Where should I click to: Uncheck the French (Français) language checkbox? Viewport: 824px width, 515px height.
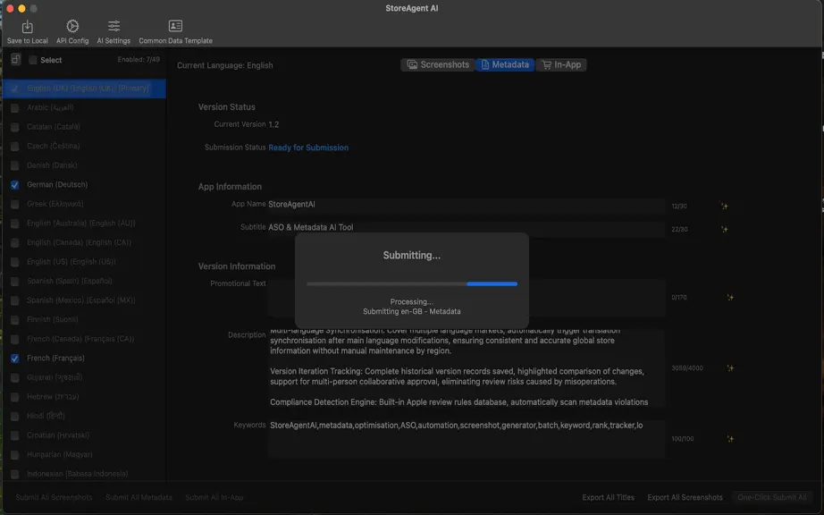14,359
